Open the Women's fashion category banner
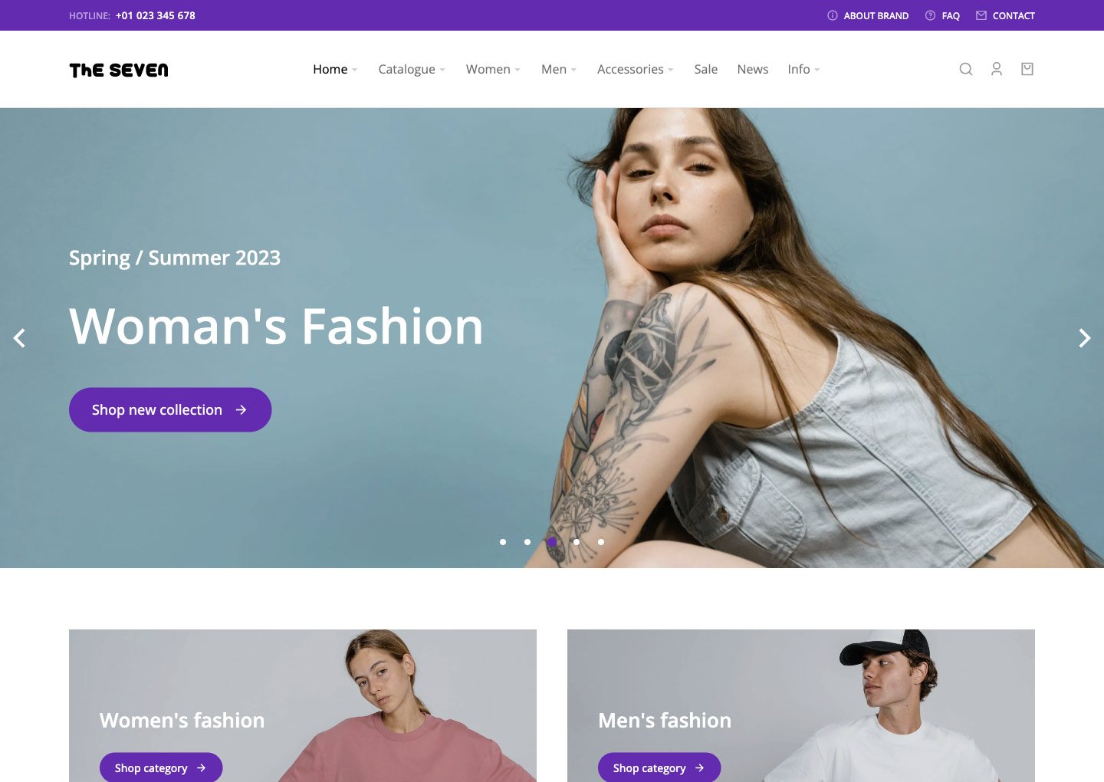The height and width of the screenshot is (782, 1104). coord(303,706)
